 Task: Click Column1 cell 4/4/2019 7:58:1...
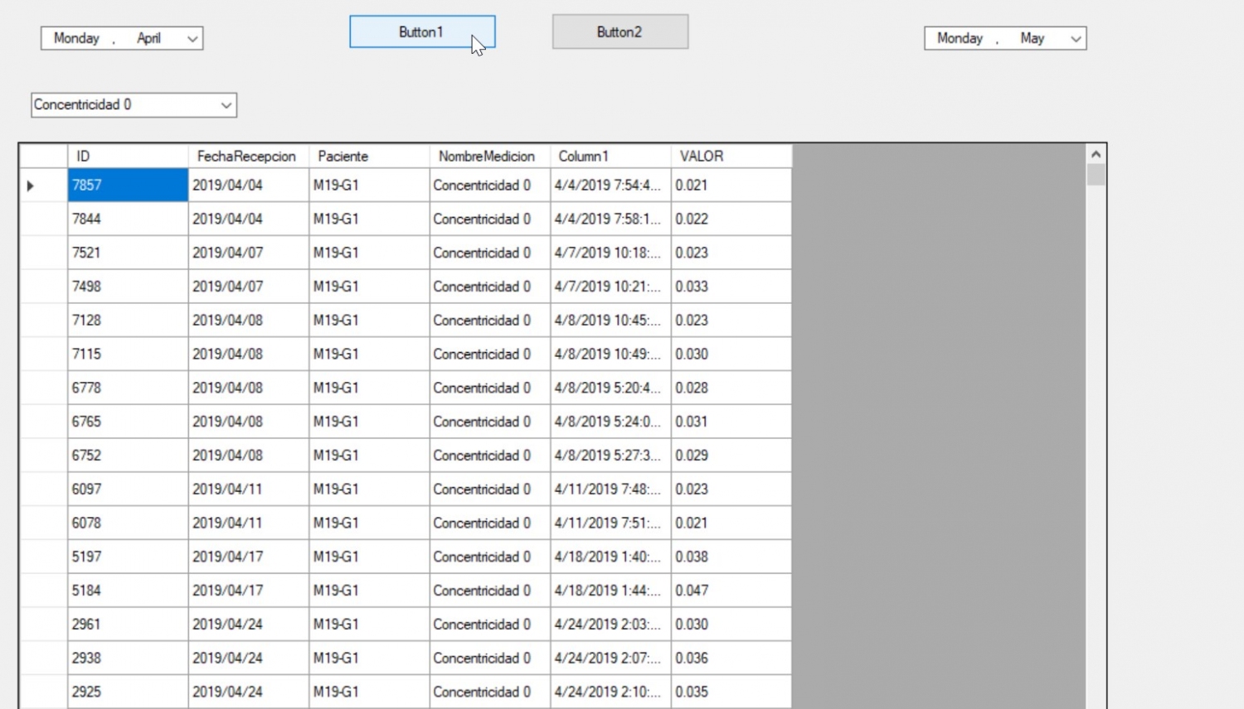pos(610,219)
